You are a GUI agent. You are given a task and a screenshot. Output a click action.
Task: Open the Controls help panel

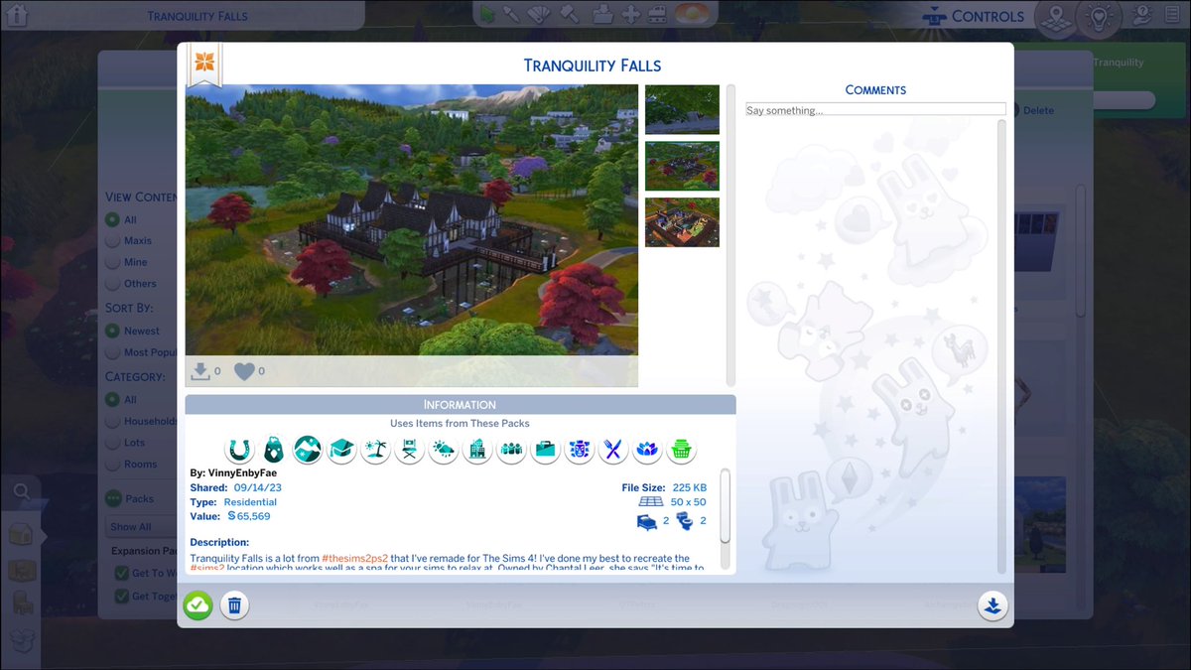(973, 16)
